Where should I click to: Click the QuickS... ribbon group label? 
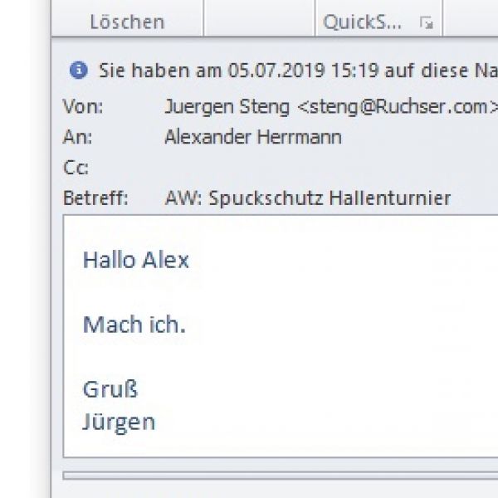pyautogui.click(x=362, y=22)
